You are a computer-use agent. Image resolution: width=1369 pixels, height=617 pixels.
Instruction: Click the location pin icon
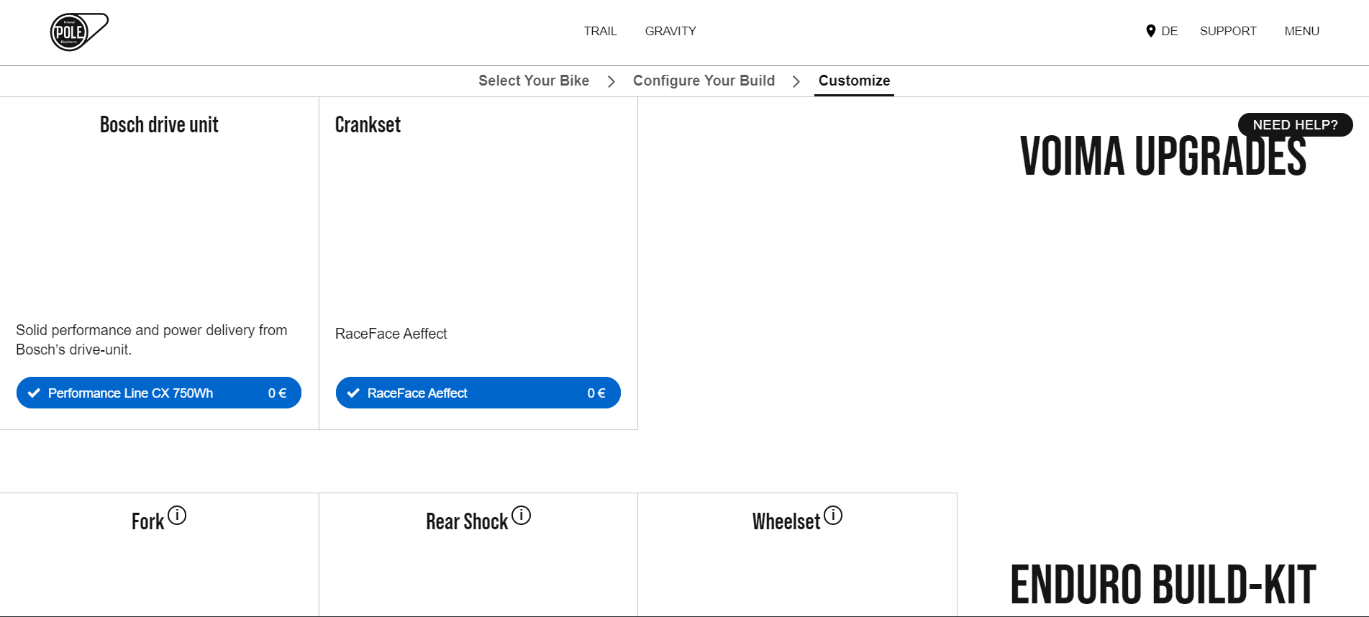pyautogui.click(x=1150, y=31)
